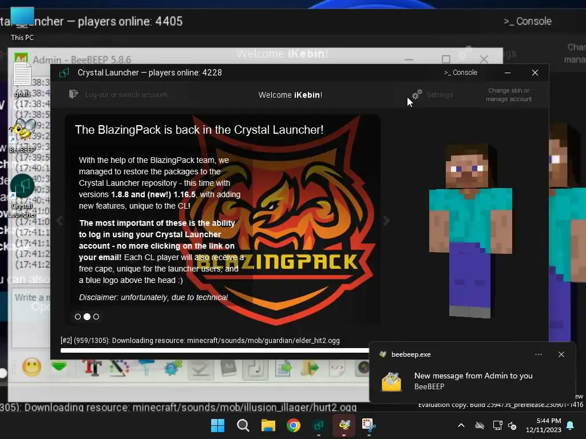Click the Crystal Launcher logo in title bar
The image size is (586, 439).
point(64,73)
